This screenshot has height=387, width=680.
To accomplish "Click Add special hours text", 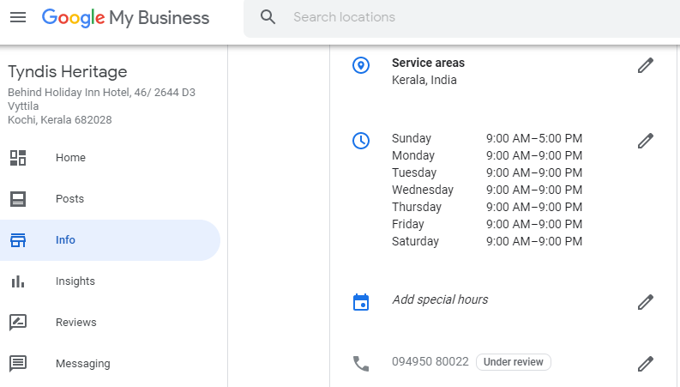I will 440,299.
